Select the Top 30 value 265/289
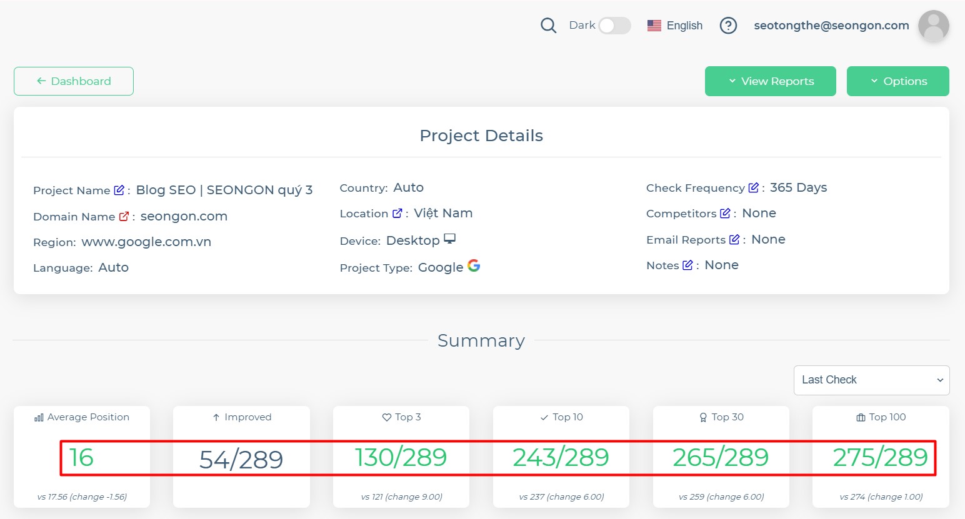This screenshot has width=965, height=519. tap(721, 458)
